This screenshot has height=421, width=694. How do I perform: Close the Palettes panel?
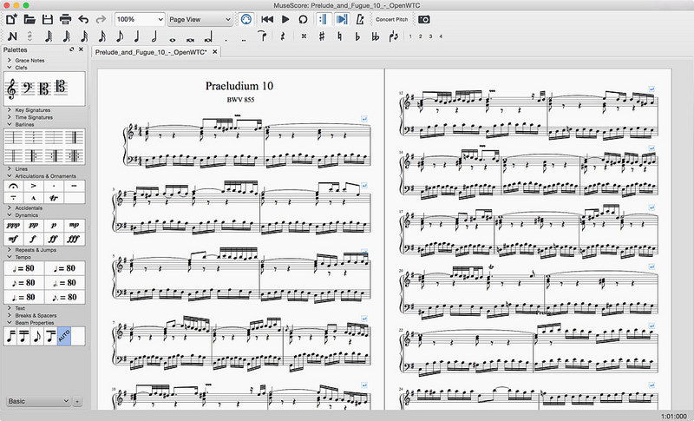[x=81, y=49]
